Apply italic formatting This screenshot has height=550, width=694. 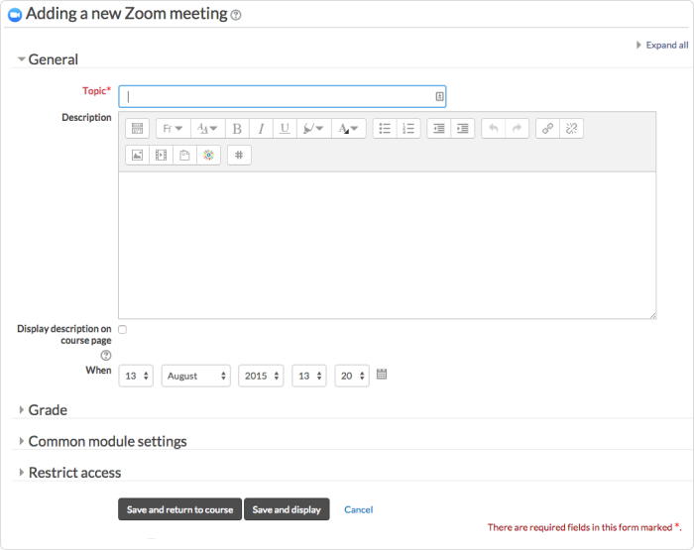pyautogui.click(x=261, y=128)
